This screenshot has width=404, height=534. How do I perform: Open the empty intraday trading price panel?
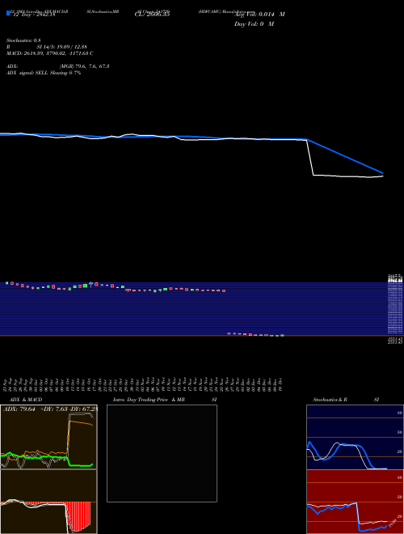click(162, 453)
